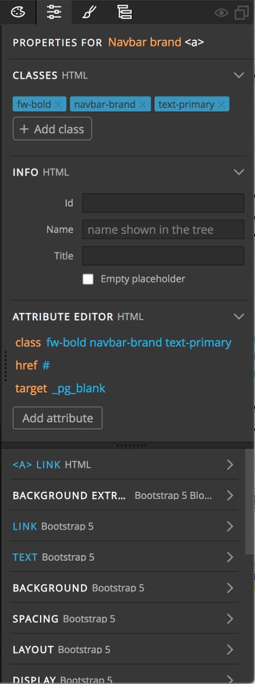Switch to the tree structure panel icon
This screenshot has width=255, height=684.
[x=125, y=12]
